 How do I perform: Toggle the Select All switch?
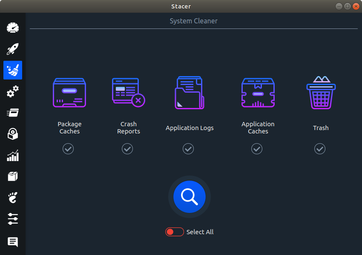tap(175, 232)
